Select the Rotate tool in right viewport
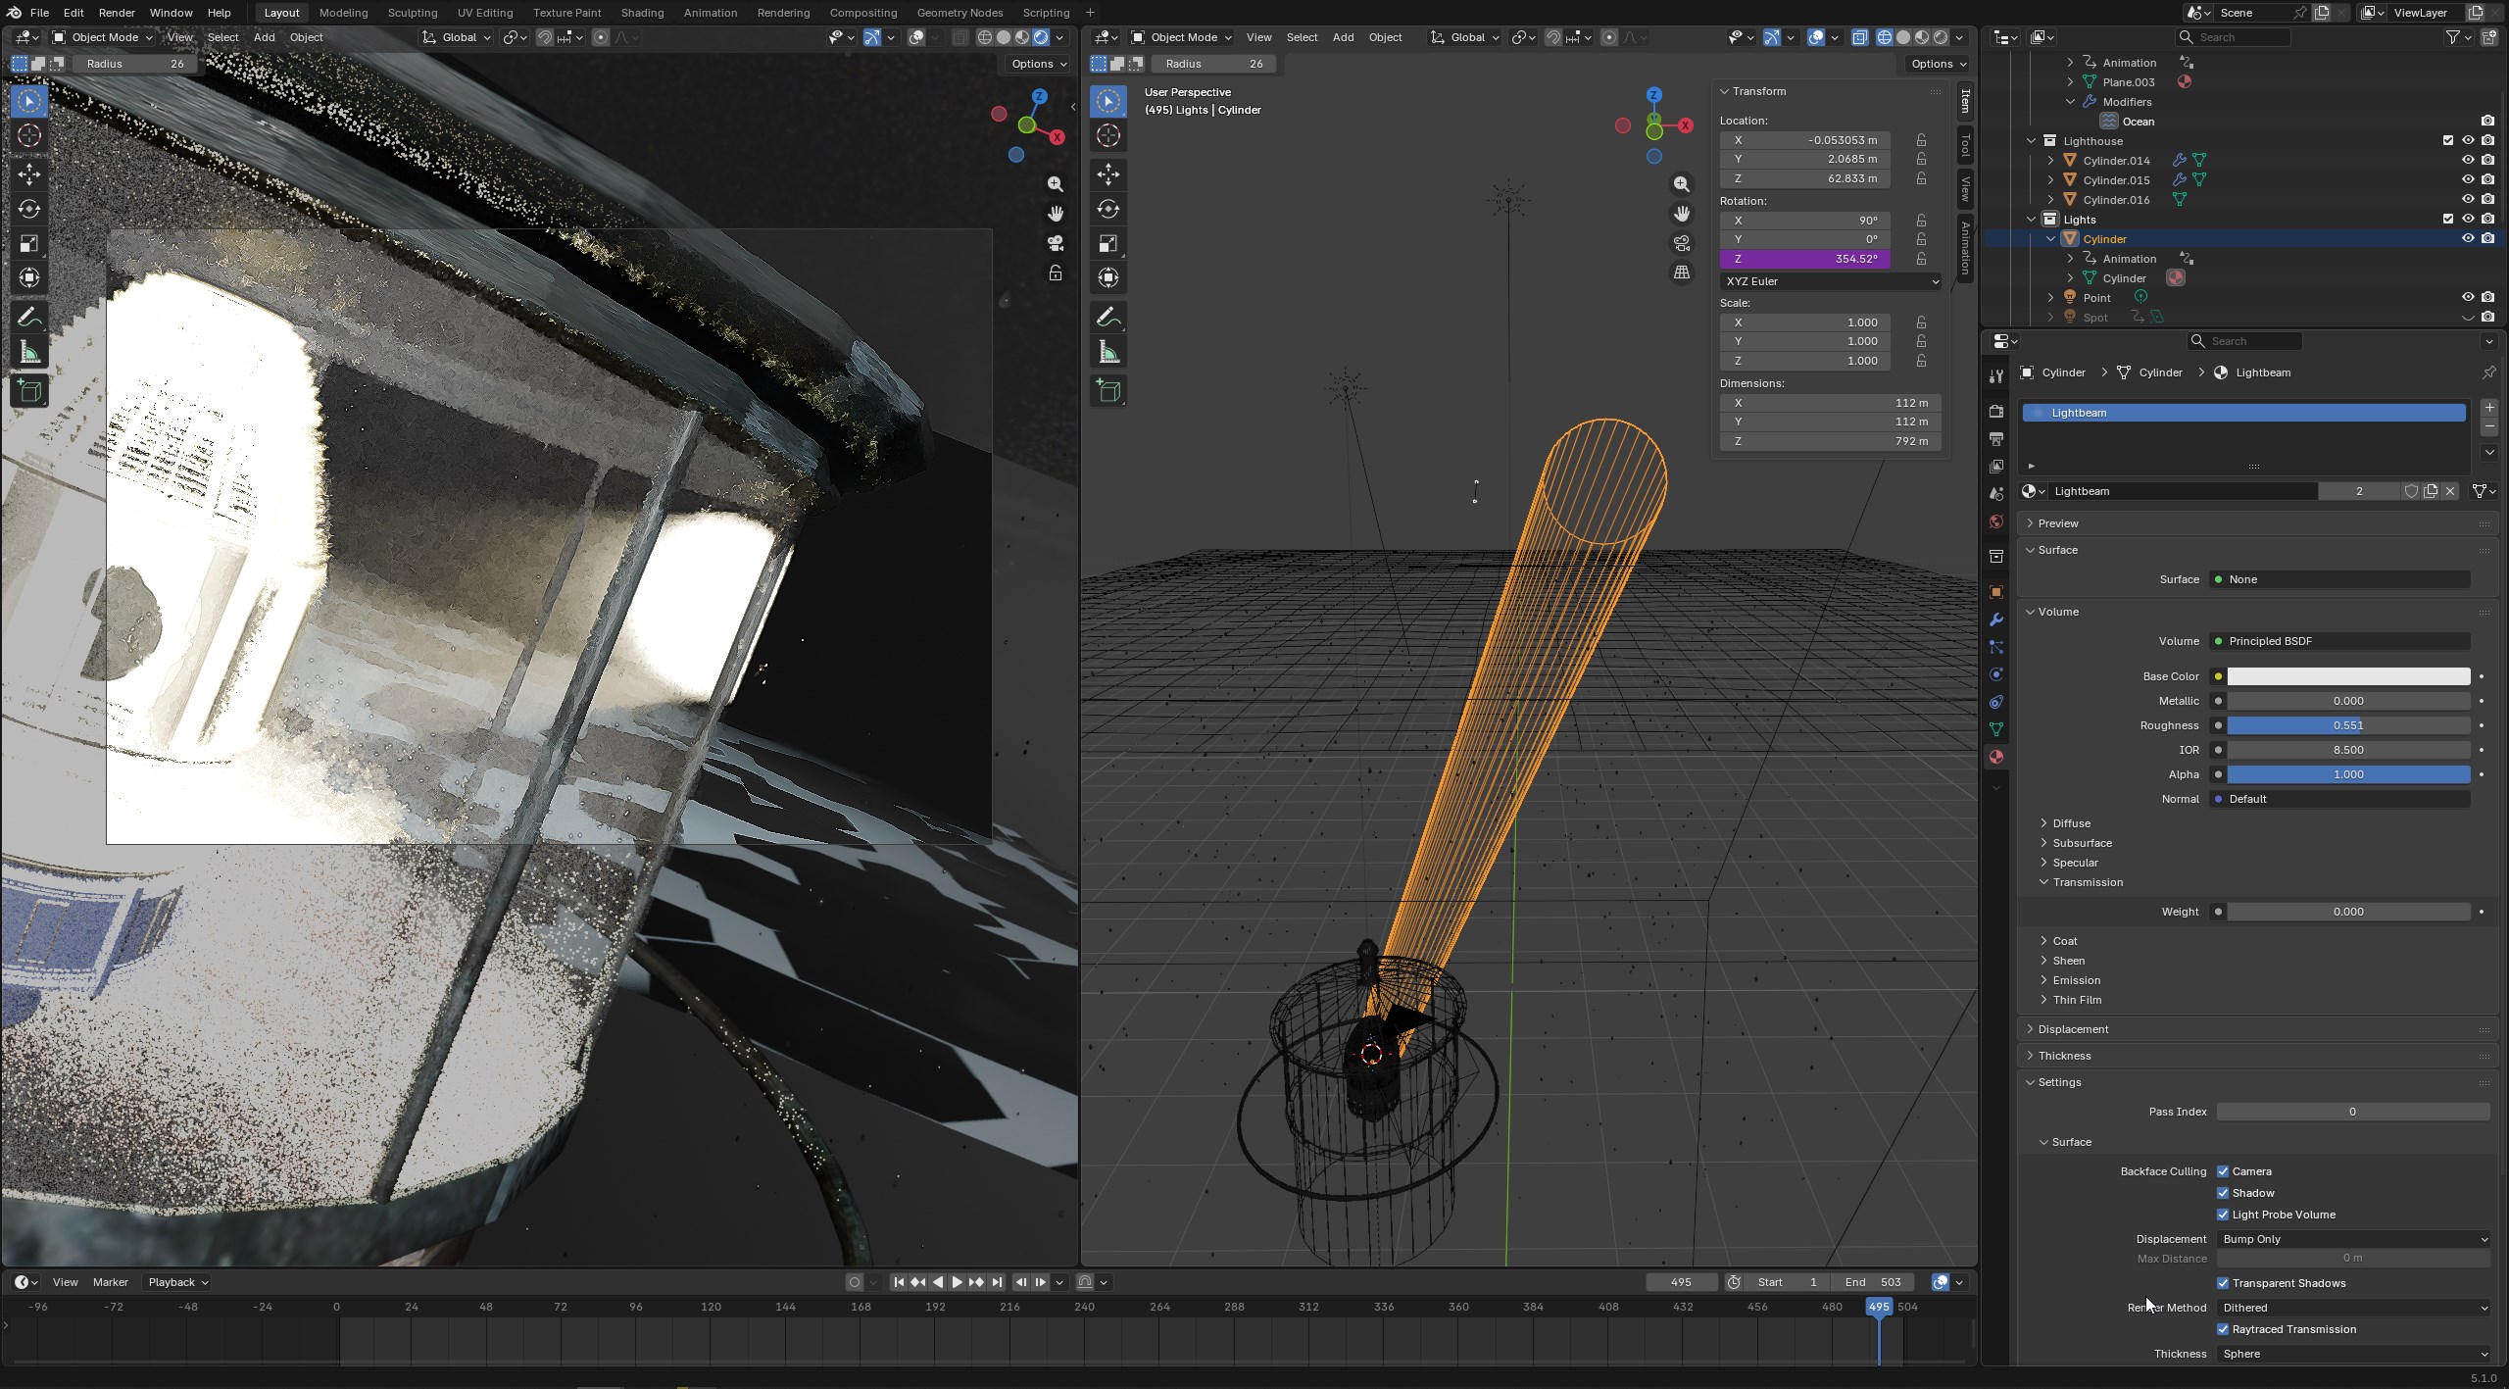 (1108, 209)
